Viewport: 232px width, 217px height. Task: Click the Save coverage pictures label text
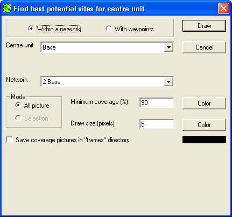pos(73,140)
